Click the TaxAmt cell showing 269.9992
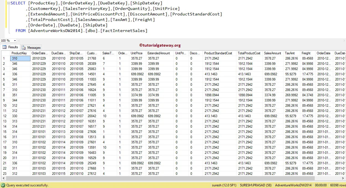346x188 pixels. click(292, 95)
